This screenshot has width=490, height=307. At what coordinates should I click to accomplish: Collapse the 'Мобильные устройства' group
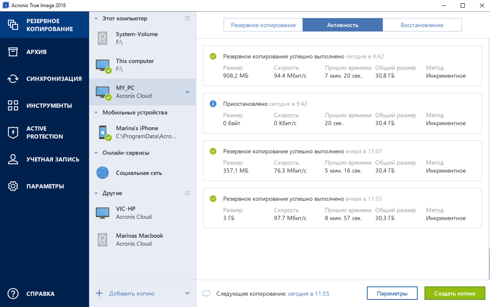coord(96,113)
